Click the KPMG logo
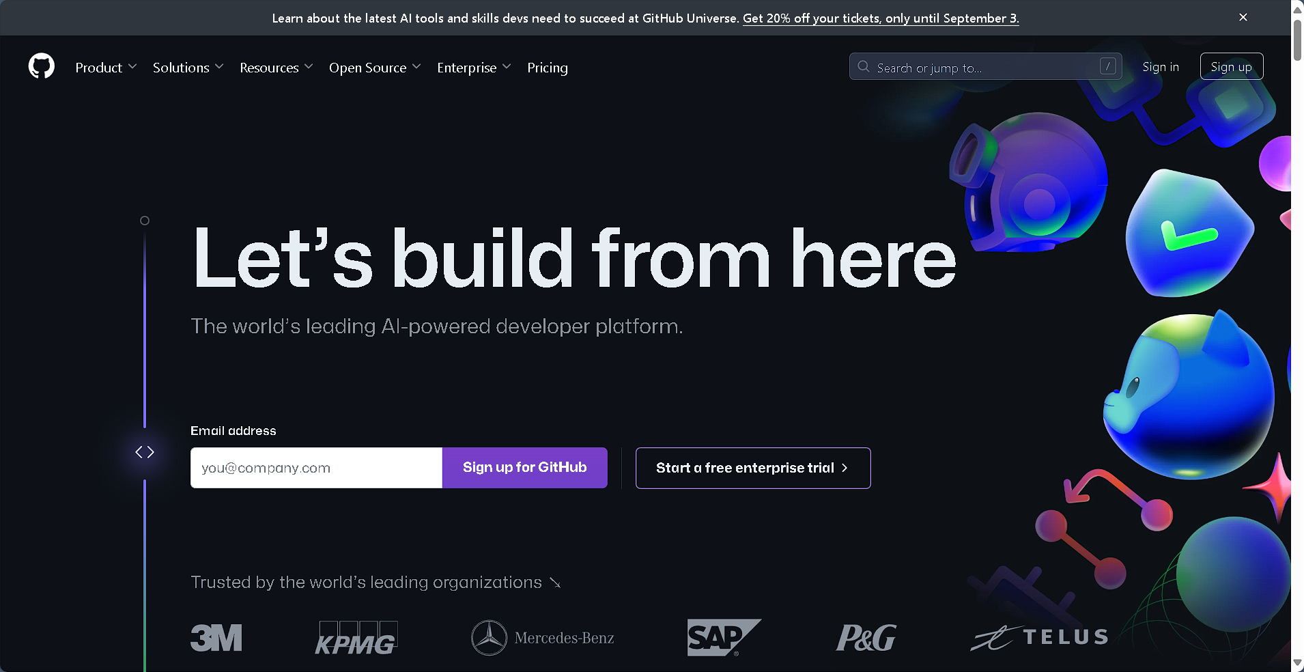The height and width of the screenshot is (672, 1304). [356, 638]
